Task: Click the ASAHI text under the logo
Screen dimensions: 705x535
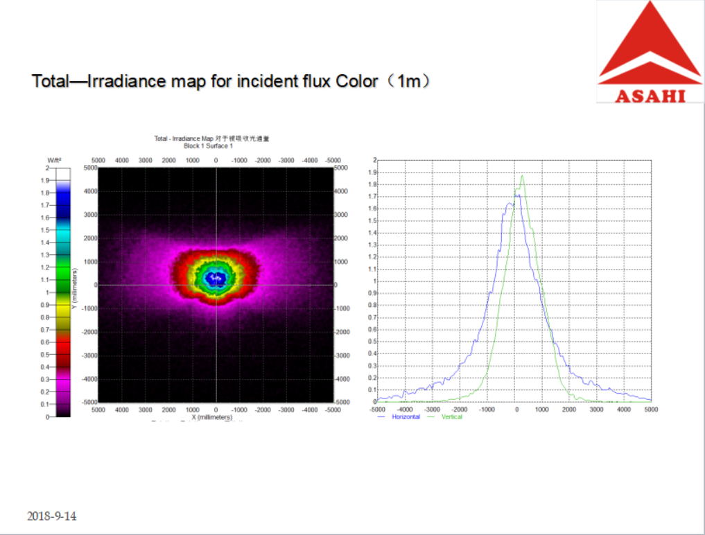Action: (x=650, y=96)
